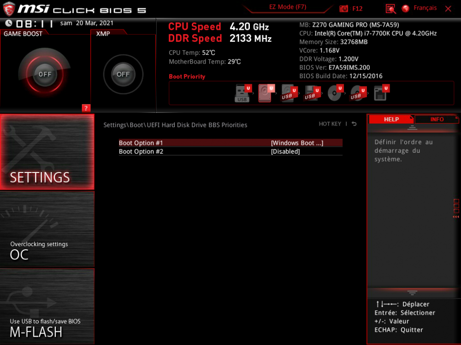The image size is (461, 345).
Task: Select the CD/DVD drive boot device icon
Action: coord(335,93)
